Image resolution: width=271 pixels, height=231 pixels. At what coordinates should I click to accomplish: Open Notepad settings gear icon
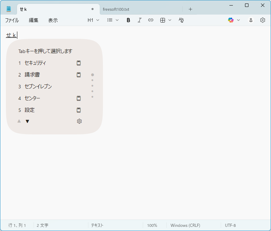(263, 20)
